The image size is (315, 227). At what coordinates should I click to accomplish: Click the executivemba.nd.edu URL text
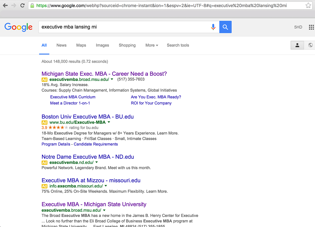click(x=72, y=162)
